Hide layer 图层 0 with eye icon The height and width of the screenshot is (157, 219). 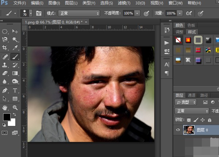(x=177, y=130)
